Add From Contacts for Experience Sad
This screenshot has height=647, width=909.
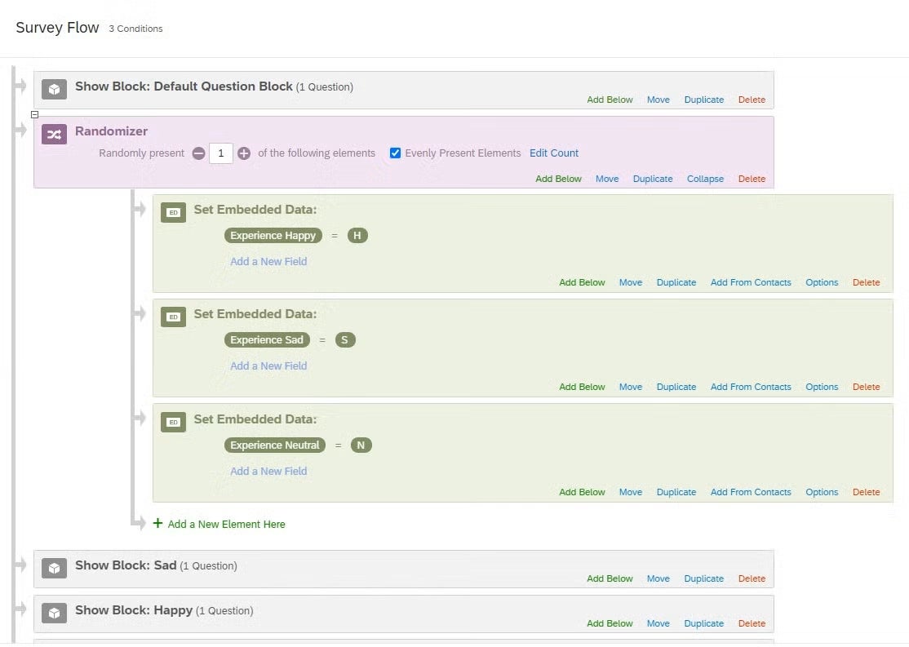(x=751, y=387)
